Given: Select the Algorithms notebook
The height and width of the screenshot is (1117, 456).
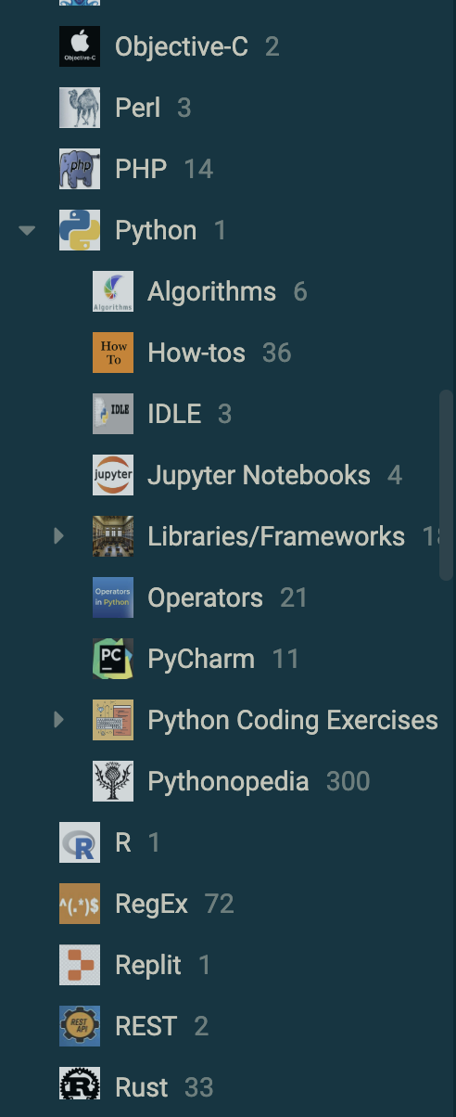Looking at the screenshot, I should coord(211,291).
